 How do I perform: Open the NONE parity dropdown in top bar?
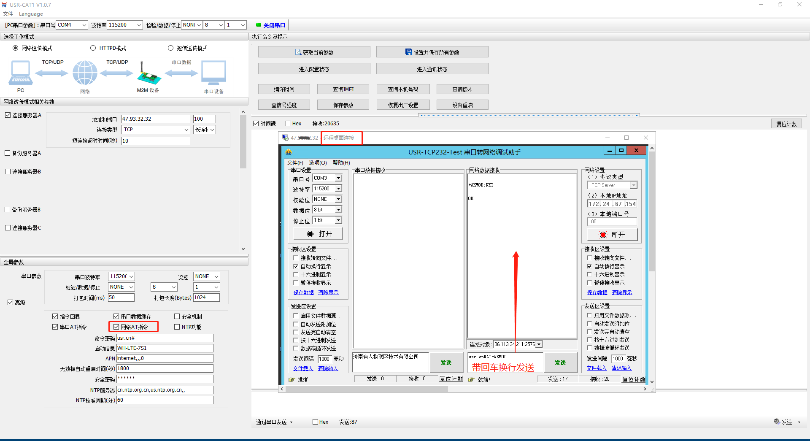pyautogui.click(x=192, y=25)
